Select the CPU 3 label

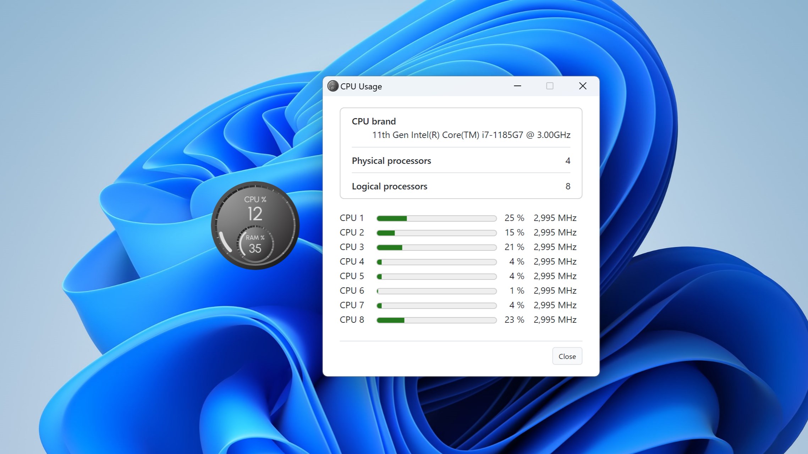point(352,247)
